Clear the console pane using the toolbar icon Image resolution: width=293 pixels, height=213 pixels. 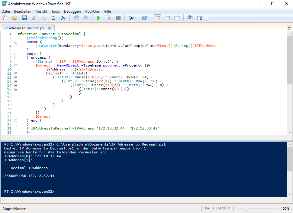(63, 18)
